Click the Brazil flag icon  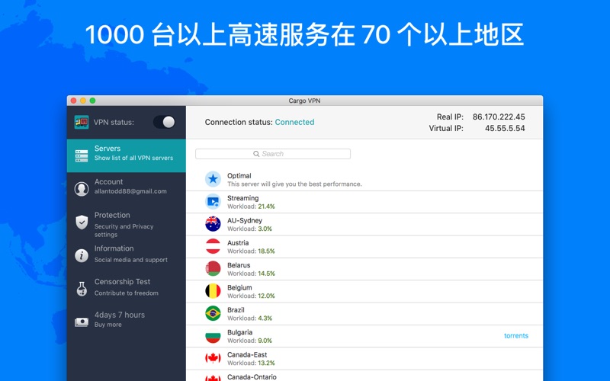pyautogui.click(x=213, y=313)
